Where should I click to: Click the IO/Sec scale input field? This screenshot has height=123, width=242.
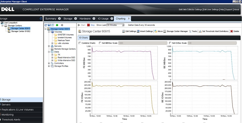tap(212, 43)
